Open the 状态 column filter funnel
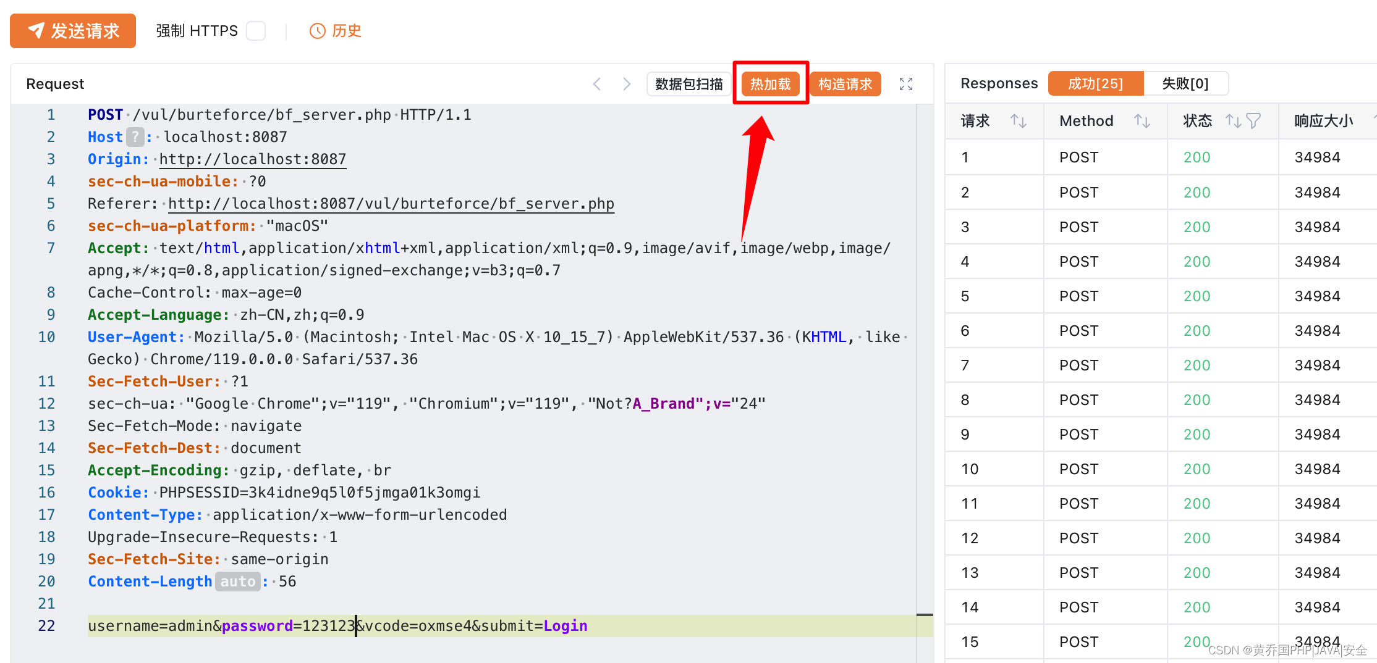 tap(1253, 121)
